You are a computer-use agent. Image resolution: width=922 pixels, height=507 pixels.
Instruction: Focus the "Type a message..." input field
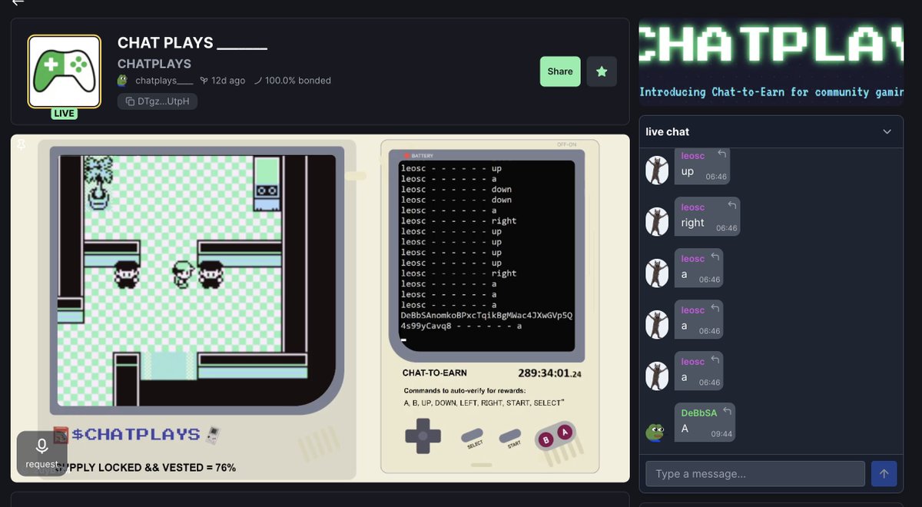(x=755, y=474)
